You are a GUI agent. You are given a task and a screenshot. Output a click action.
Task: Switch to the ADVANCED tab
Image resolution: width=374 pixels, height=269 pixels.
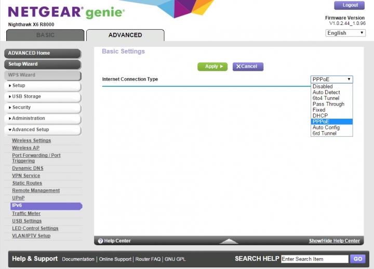point(125,35)
